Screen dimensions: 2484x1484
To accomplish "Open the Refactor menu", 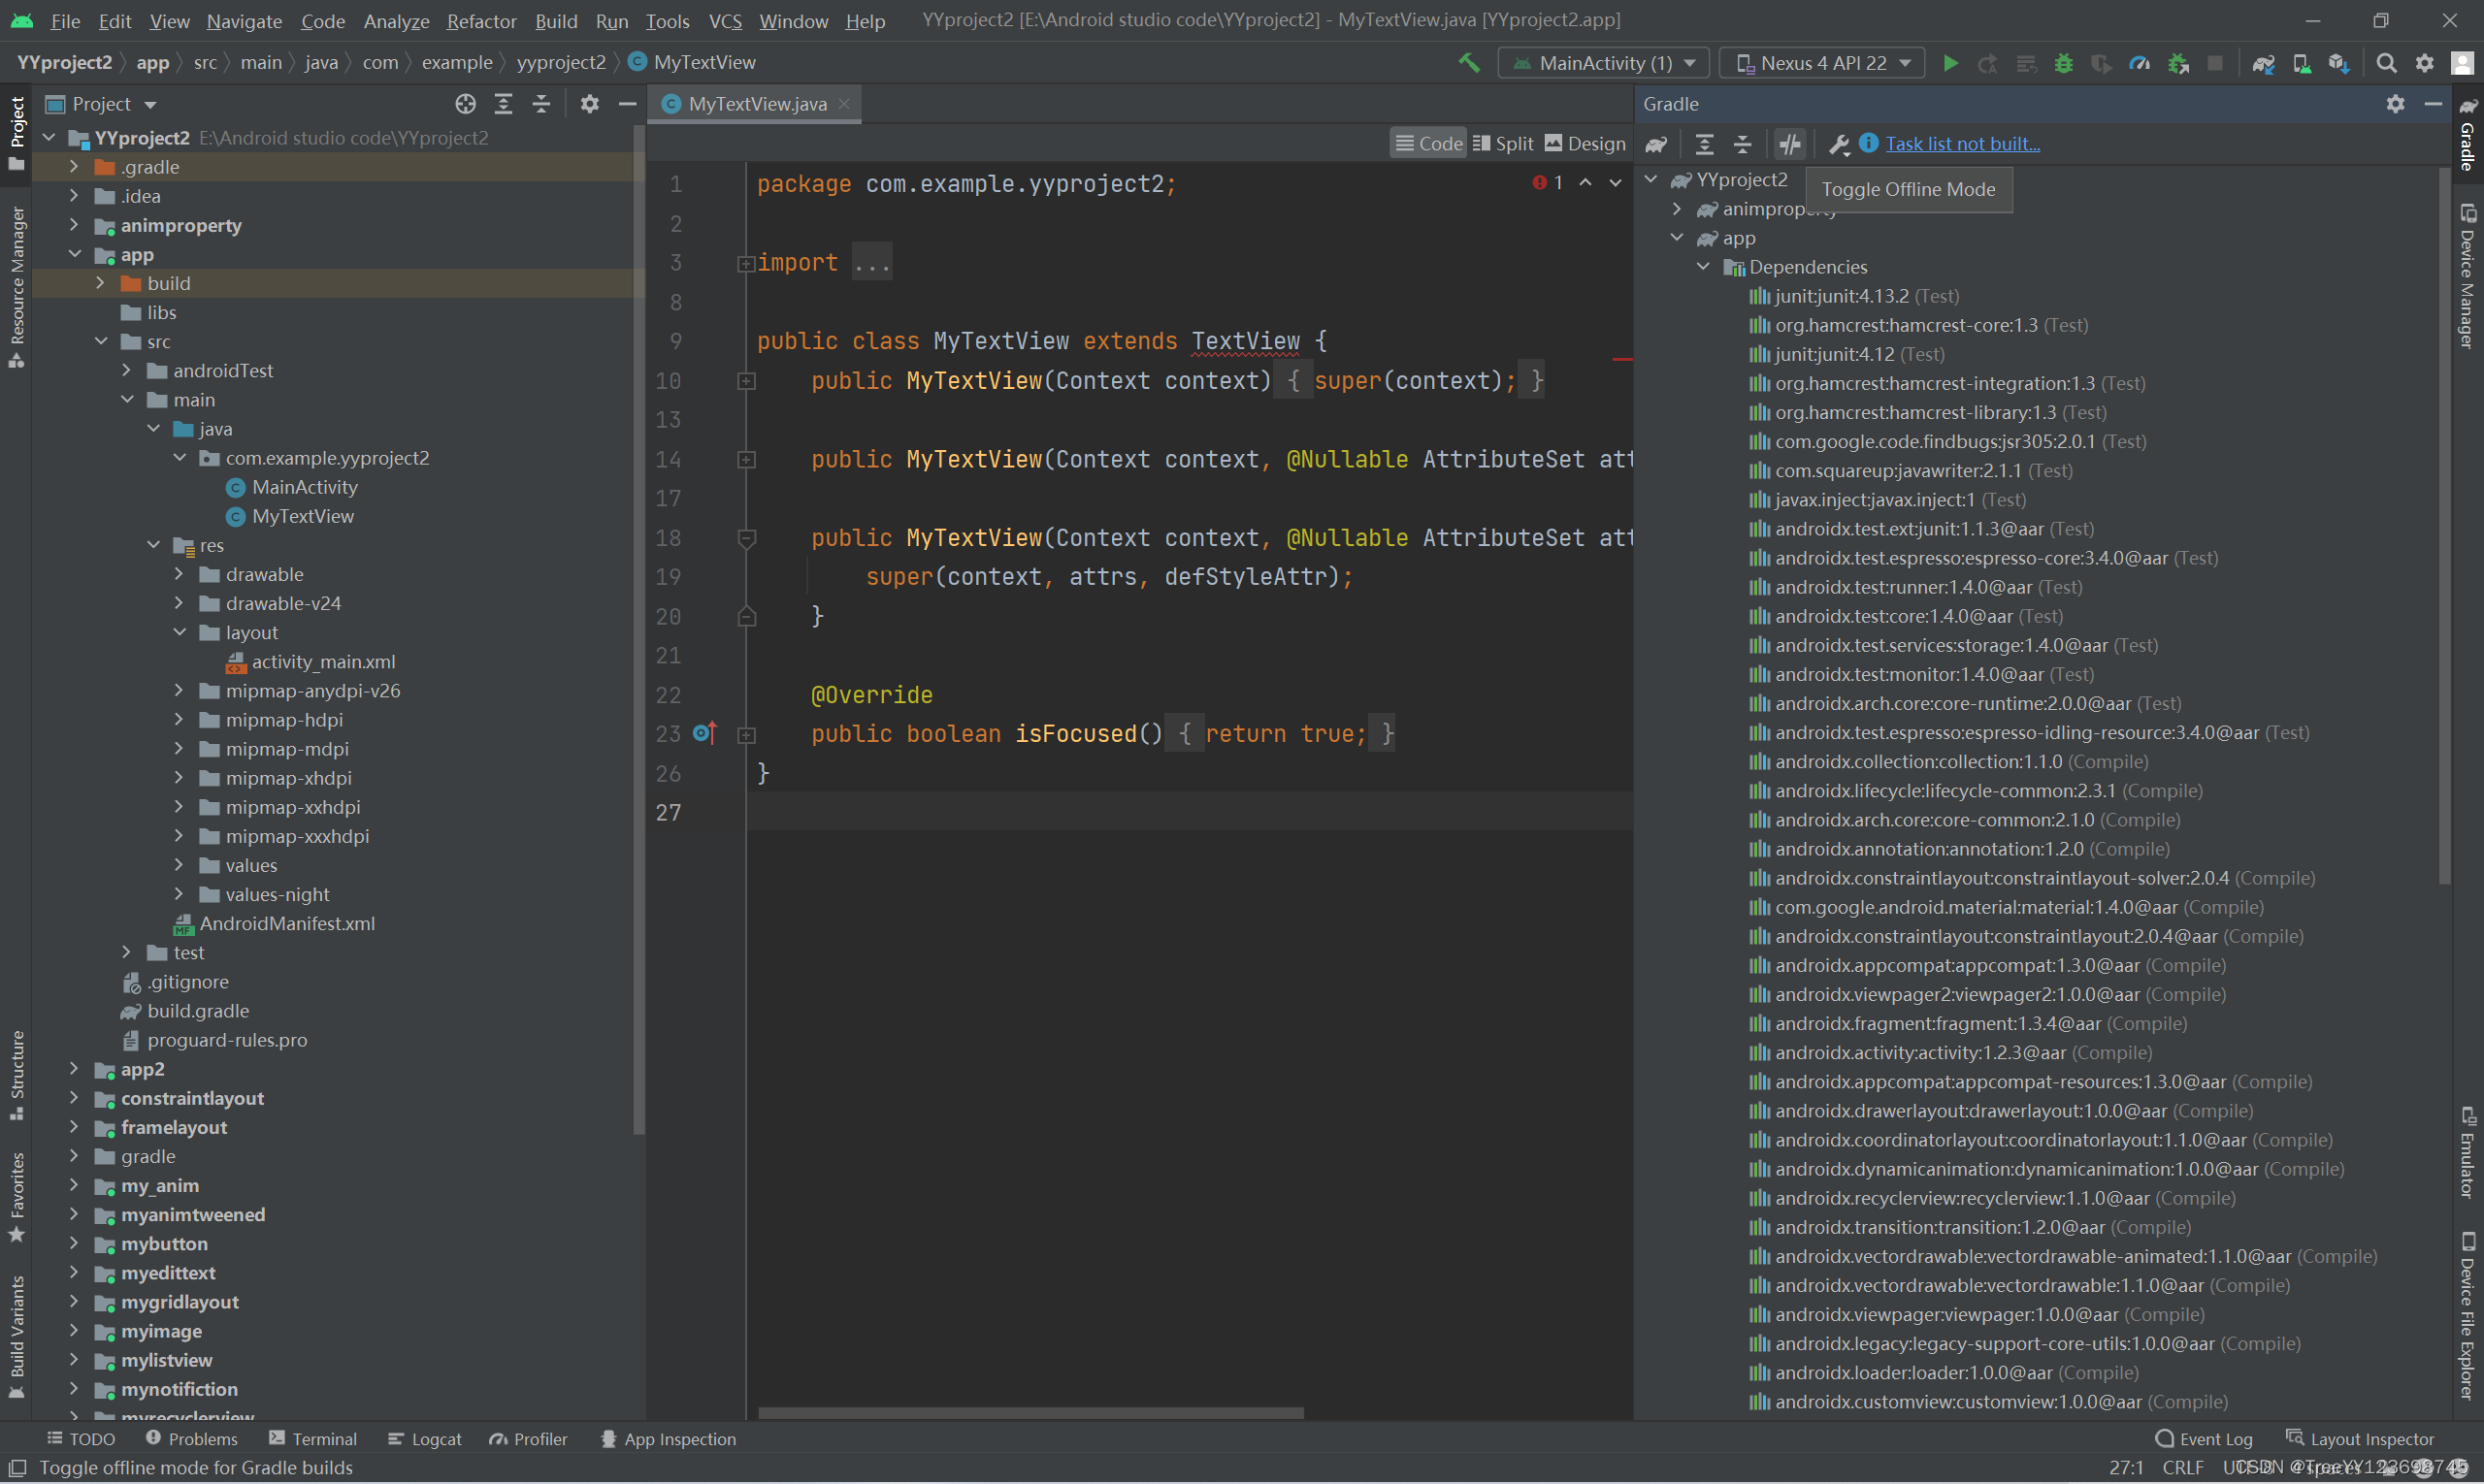I will pos(481,21).
